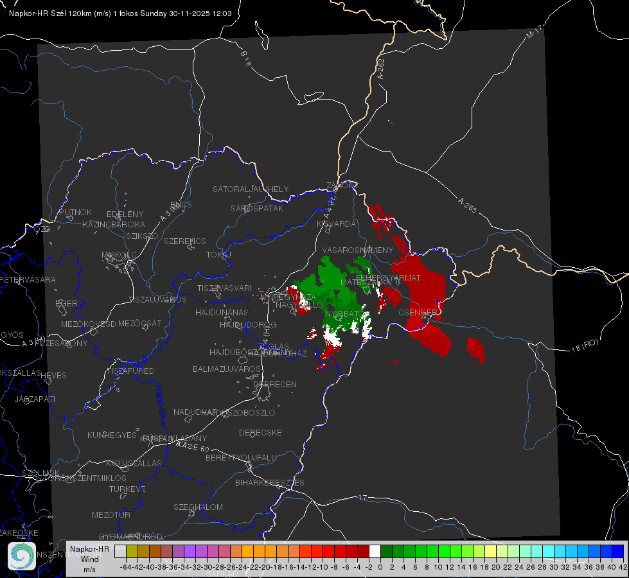Click the light gray first legend swatch

[x=120, y=552]
